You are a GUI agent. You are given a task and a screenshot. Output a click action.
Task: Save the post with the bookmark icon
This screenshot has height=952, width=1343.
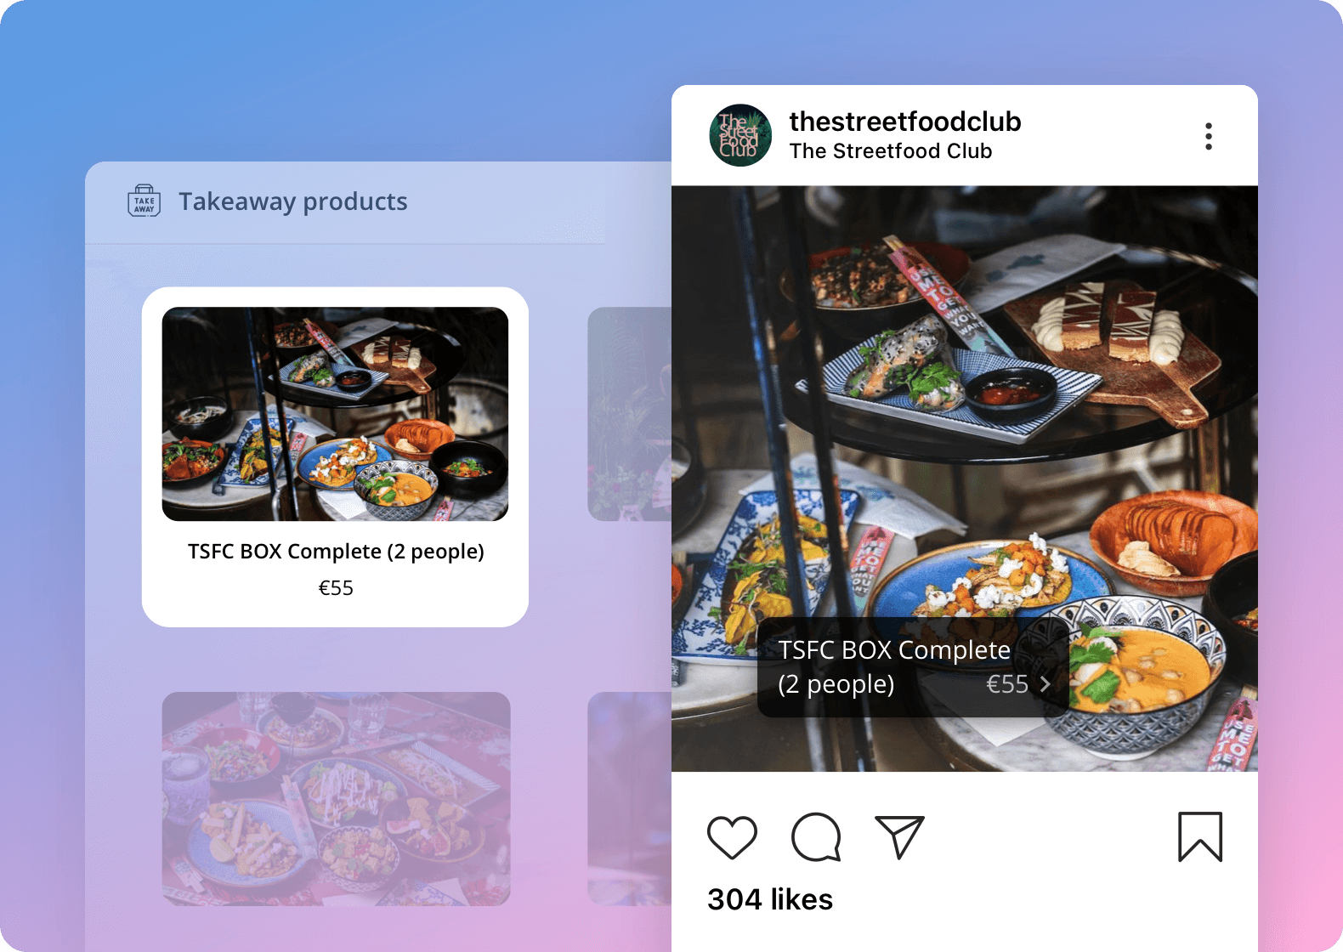[1200, 837]
